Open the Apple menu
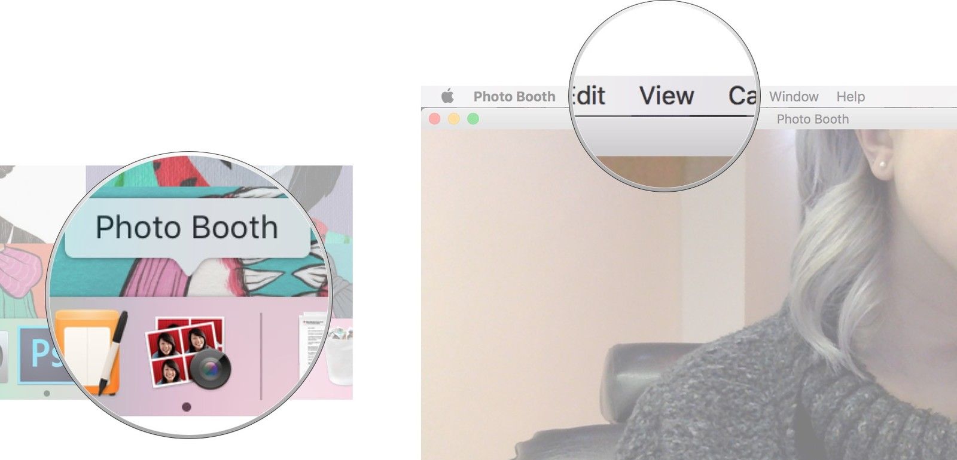This screenshot has height=460, width=957. tap(447, 96)
